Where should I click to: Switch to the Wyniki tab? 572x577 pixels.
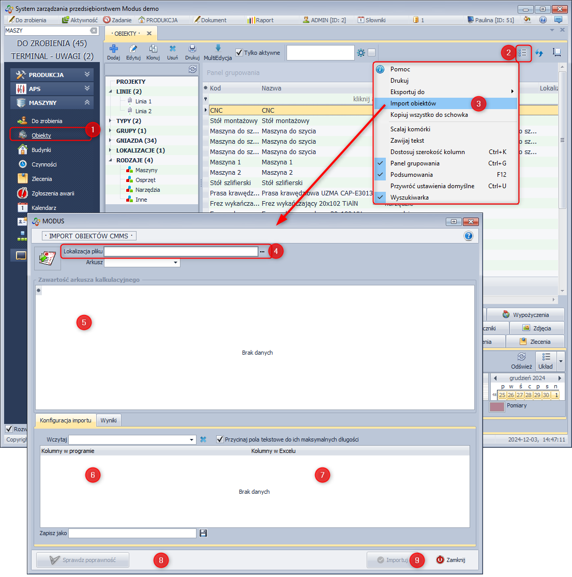click(x=109, y=420)
